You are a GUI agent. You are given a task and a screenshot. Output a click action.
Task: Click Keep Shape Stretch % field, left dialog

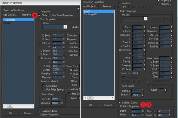56,103
